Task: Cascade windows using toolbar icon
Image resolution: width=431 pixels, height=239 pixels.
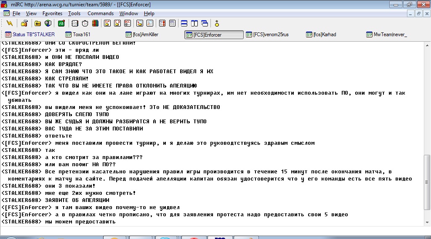Action: (205, 23)
